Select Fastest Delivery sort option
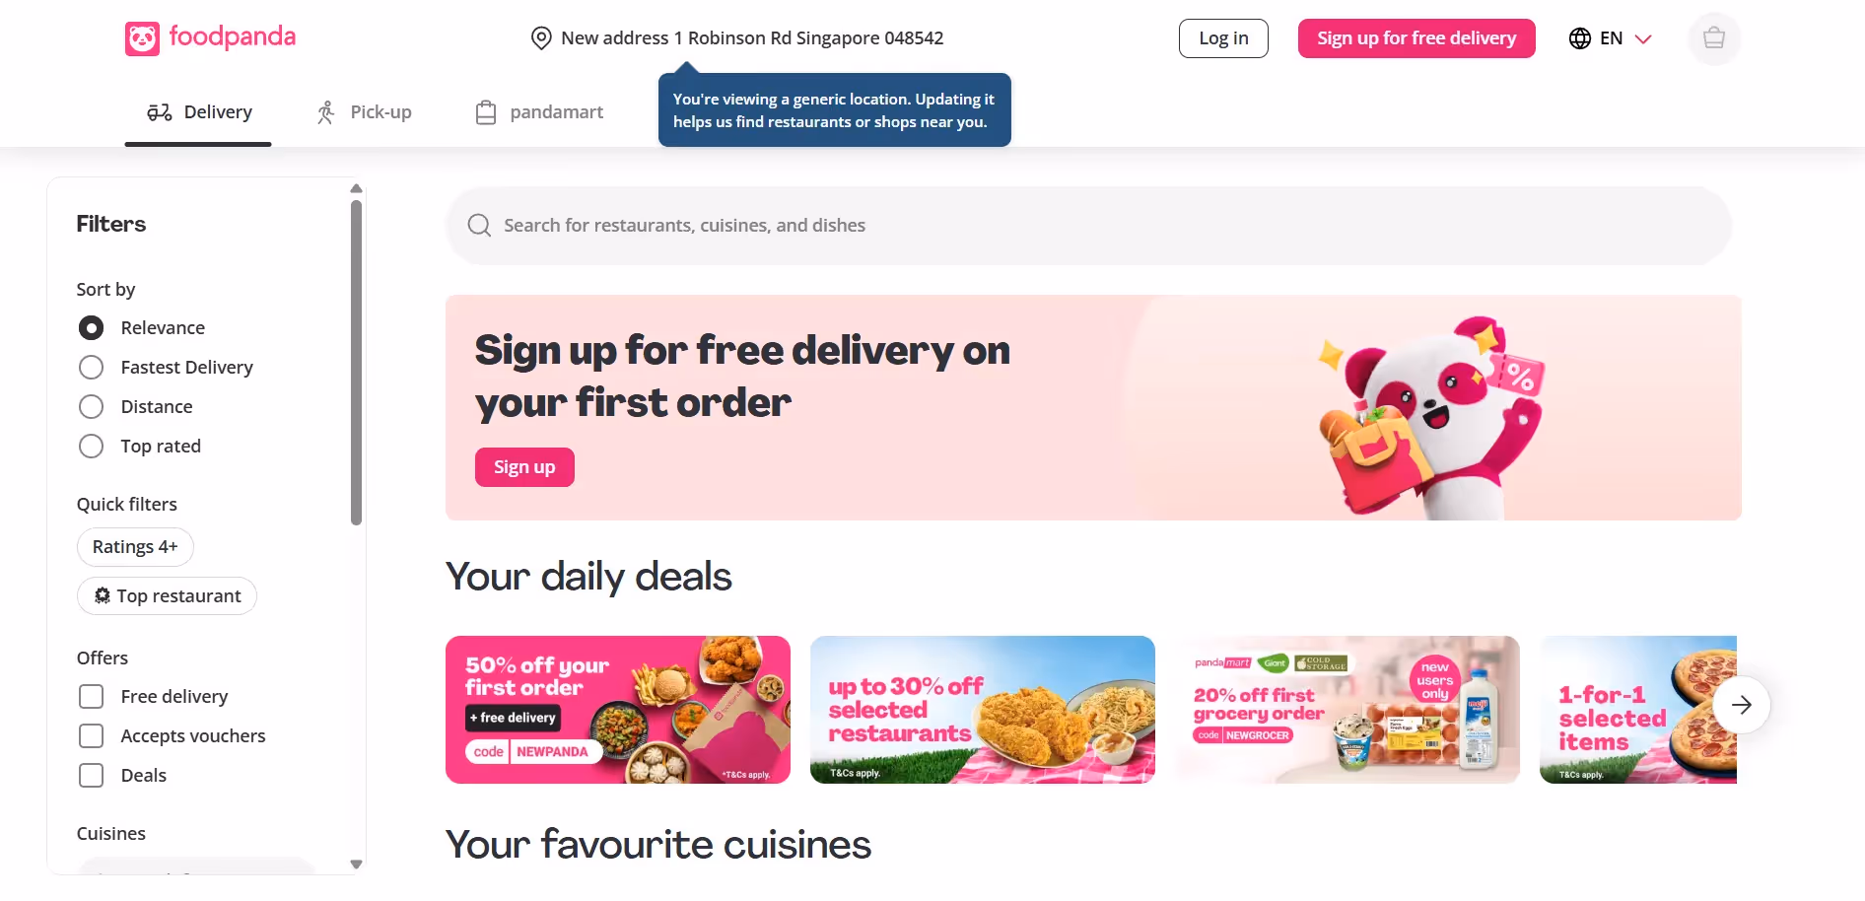 tap(91, 368)
